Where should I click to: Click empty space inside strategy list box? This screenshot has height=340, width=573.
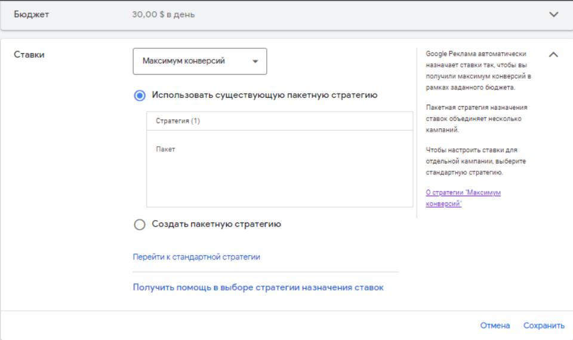click(x=279, y=182)
